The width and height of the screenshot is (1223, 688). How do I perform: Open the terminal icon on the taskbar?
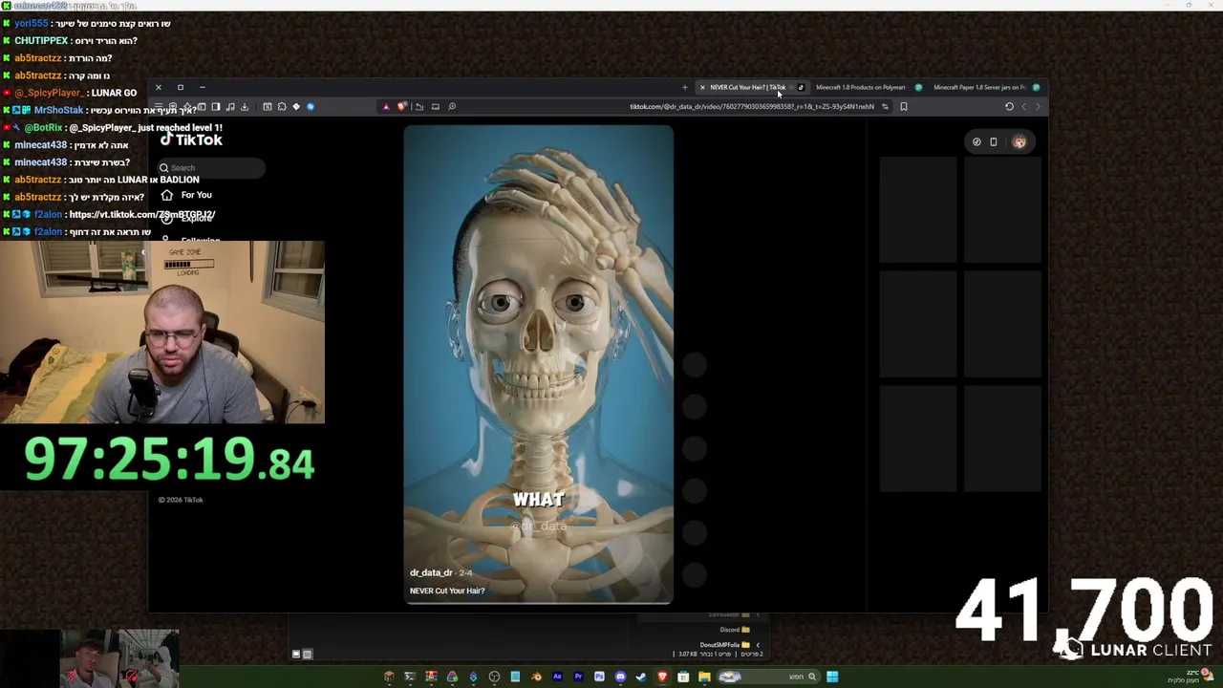pyautogui.click(x=410, y=677)
